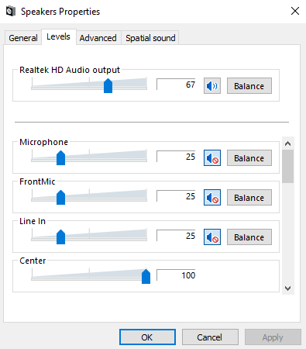Image resolution: width=306 pixels, height=349 pixels.
Task: Click the Microphone volume slider thumb
Action: tap(60, 157)
